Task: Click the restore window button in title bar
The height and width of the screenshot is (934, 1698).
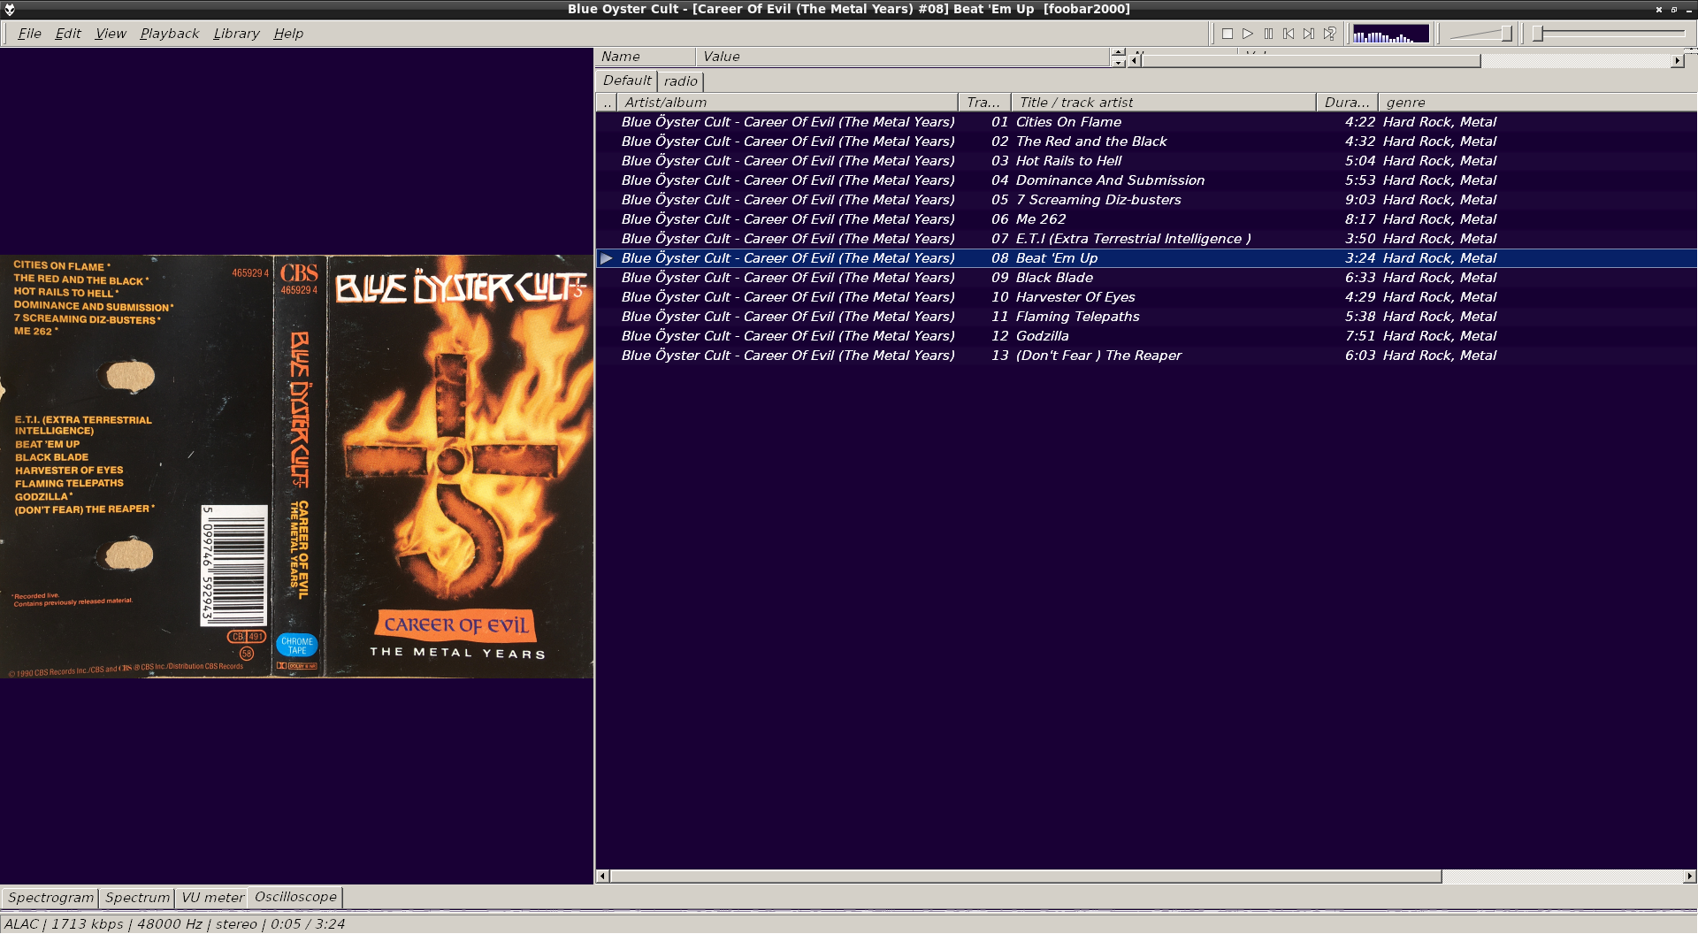Action: pos(1673,9)
